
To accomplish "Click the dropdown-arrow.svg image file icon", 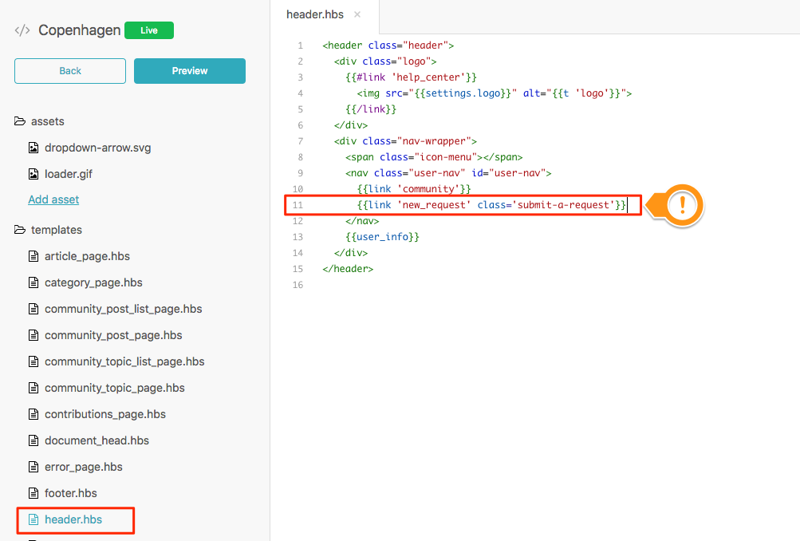I will 33,148.
